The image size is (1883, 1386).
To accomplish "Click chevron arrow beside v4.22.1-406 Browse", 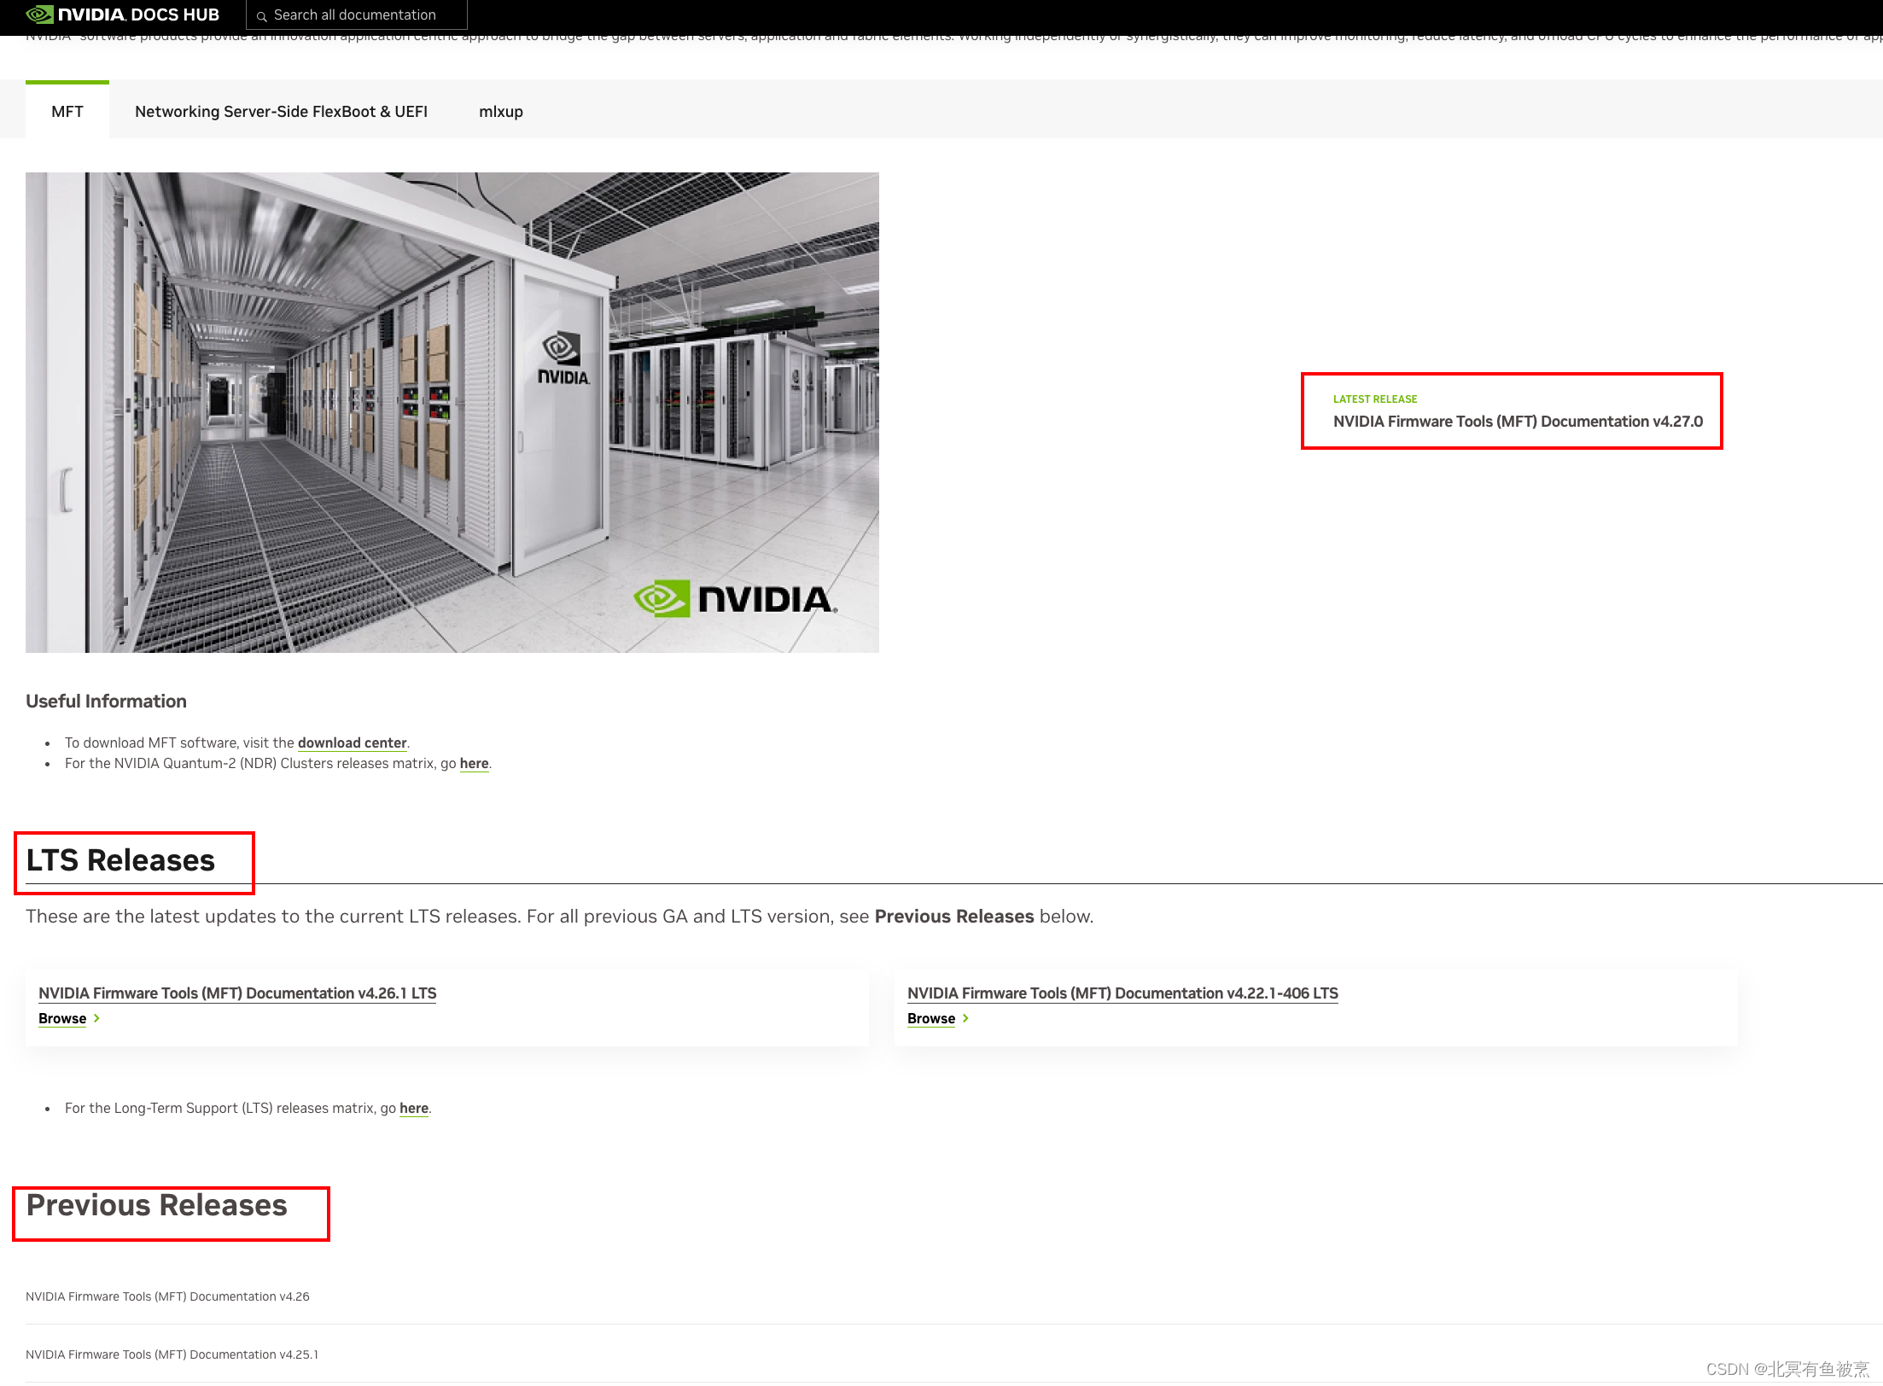I will point(965,1018).
